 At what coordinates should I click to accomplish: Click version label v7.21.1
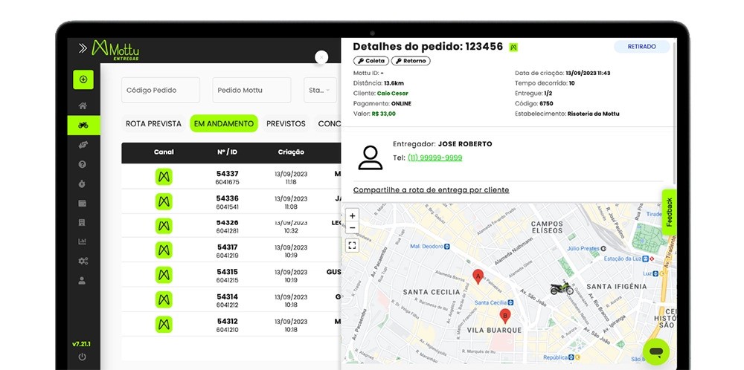[x=82, y=344]
